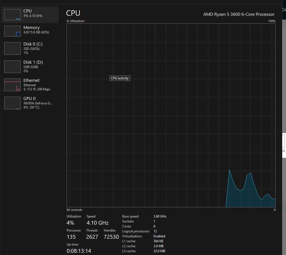Image resolution: width=286 pixels, height=255 pixels.
Task: Switch to the Ethernet performance view
Action: 30,85
